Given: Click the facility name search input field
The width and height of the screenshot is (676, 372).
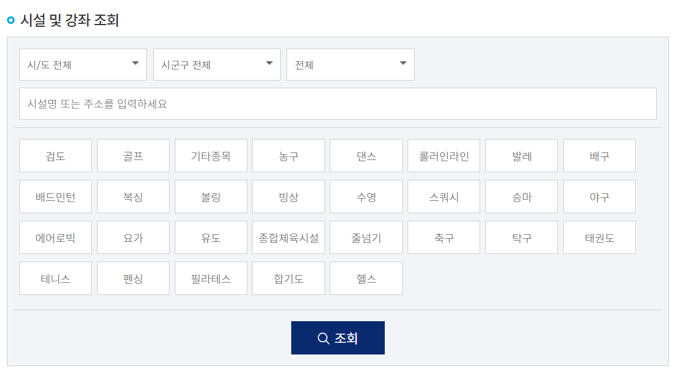Looking at the screenshot, I should click(x=338, y=103).
